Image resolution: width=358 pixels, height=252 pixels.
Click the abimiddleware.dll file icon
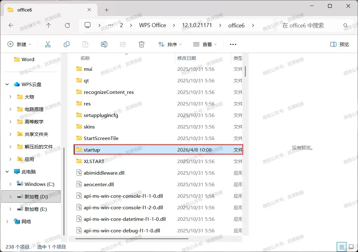coord(79,173)
